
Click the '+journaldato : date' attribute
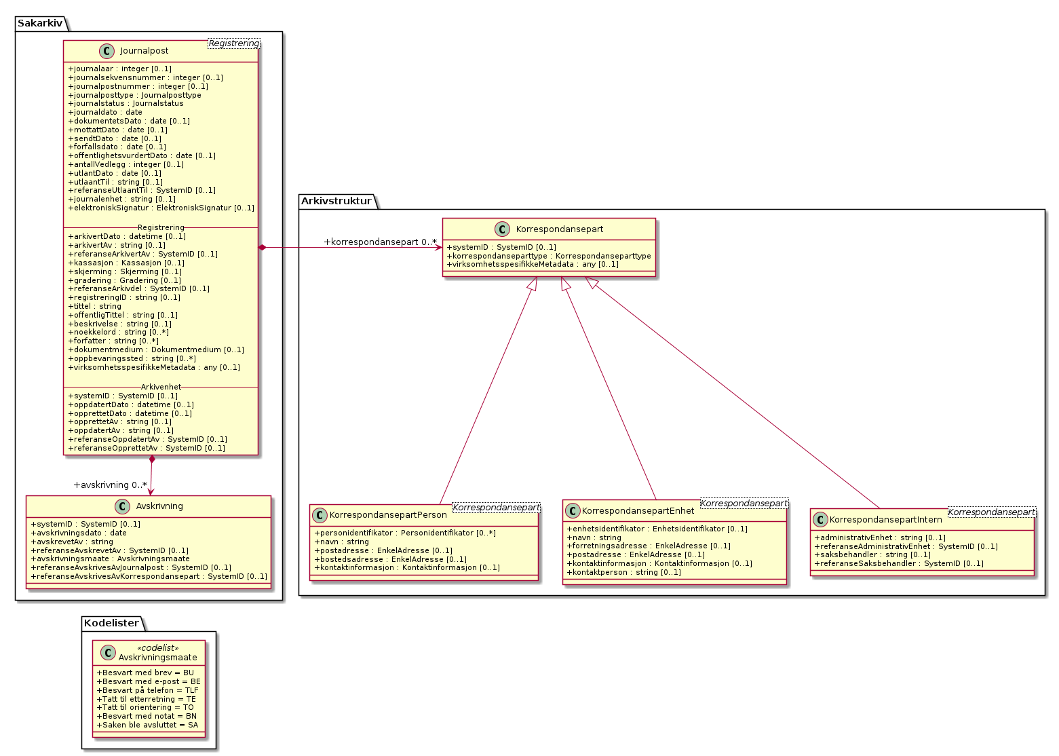click(105, 113)
